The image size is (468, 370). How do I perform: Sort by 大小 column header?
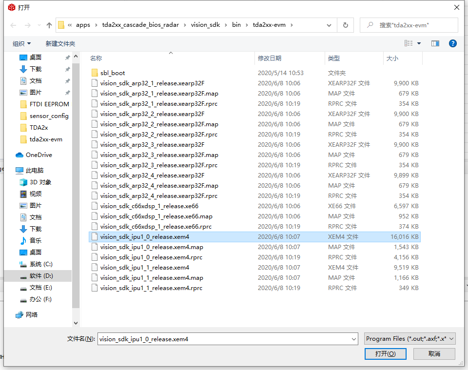392,58
